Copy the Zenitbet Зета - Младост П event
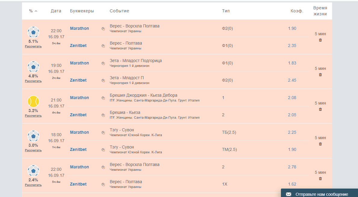358x197 pixels. [103, 80]
